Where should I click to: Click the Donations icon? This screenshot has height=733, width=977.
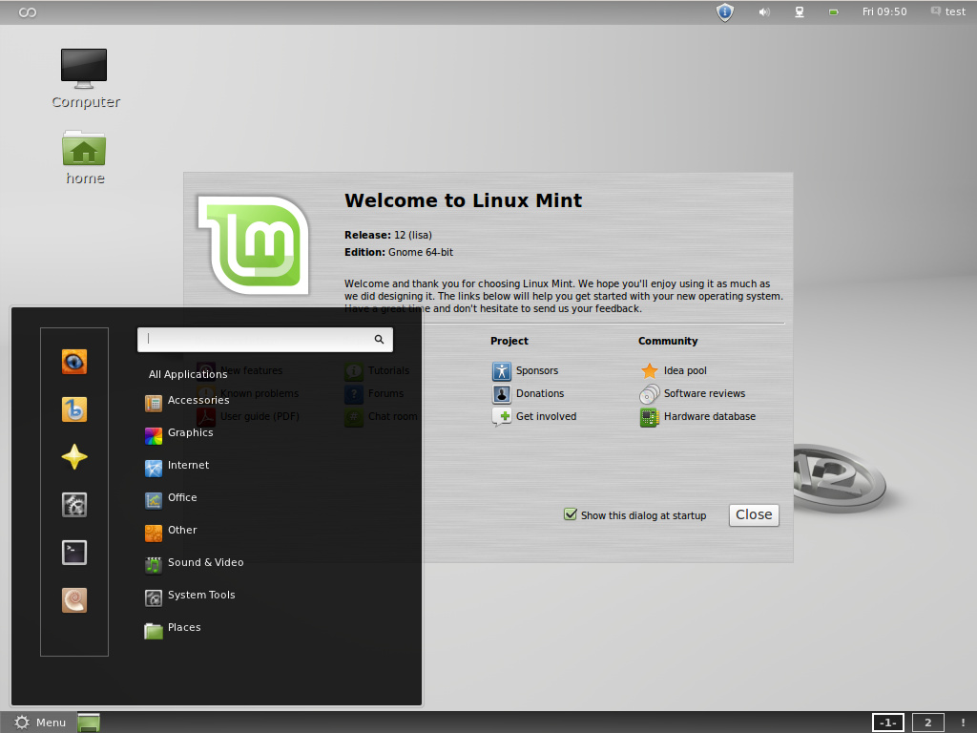(502, 394)
